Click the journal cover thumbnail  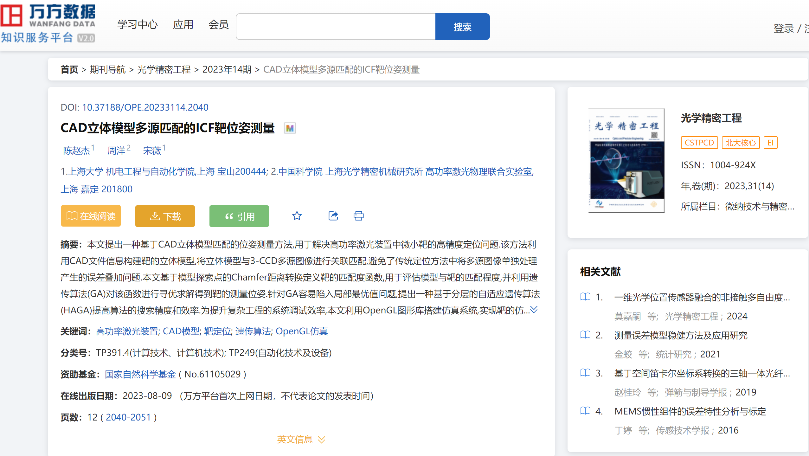(626, 161)
